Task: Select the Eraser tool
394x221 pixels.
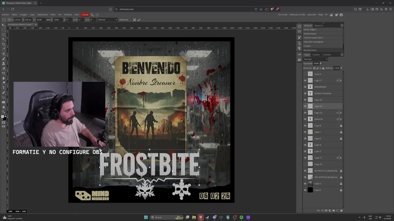Action: [x=4, y=68]
